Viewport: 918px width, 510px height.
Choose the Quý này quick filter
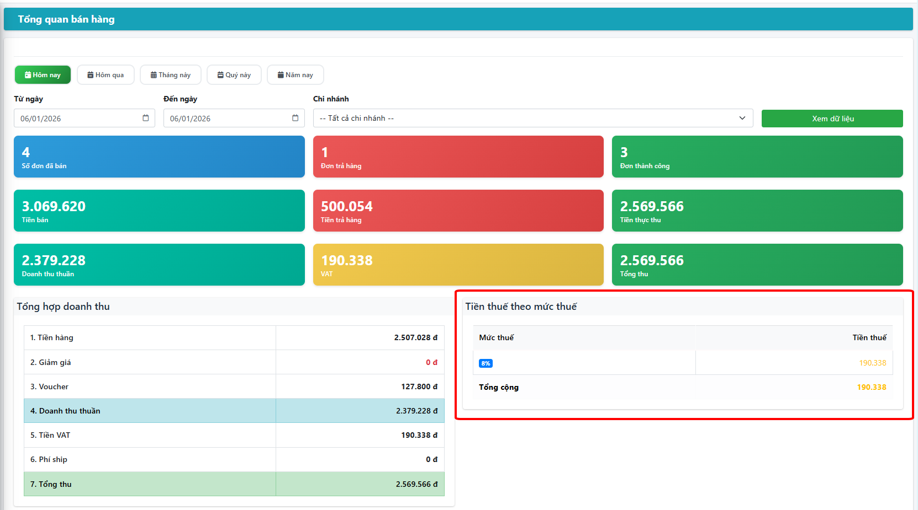tap(234, 75)
